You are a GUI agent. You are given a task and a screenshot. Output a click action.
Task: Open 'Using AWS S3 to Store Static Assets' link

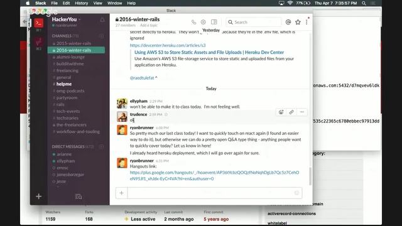click(209, 52)
